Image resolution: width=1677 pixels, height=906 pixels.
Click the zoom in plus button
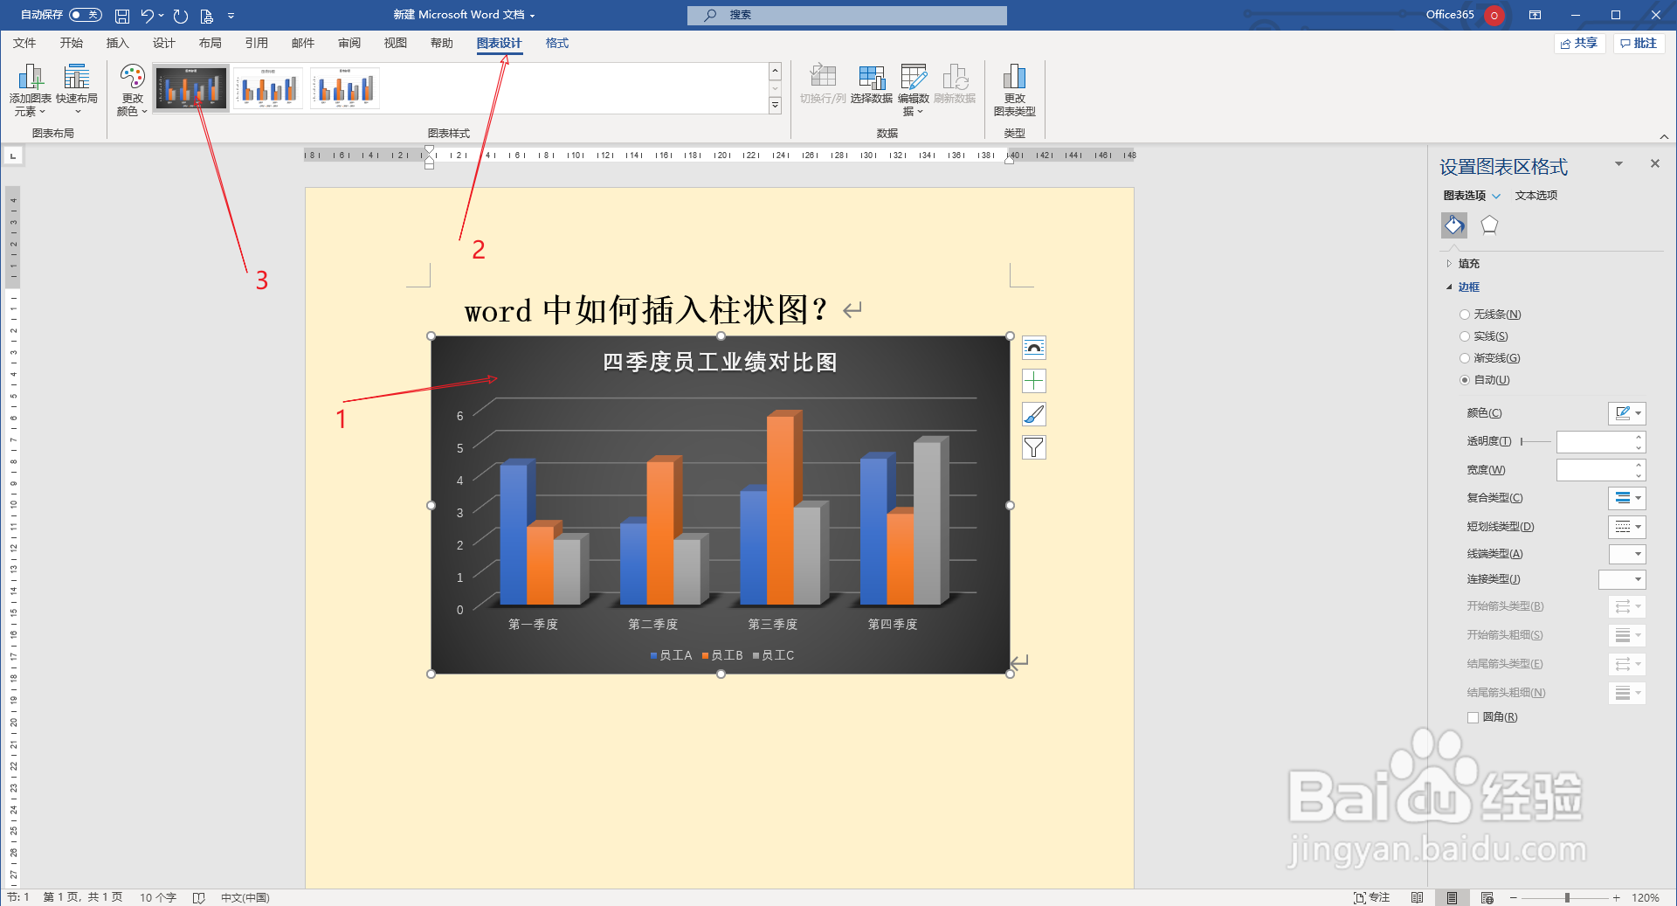coord(1617,897)
